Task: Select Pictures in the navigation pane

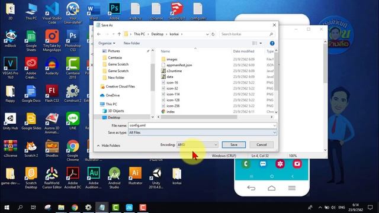Action: click(x=114, y=51)
